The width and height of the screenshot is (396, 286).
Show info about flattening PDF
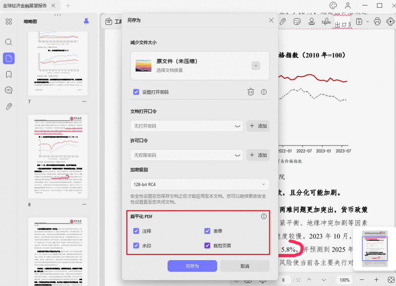tap(264, 216)
